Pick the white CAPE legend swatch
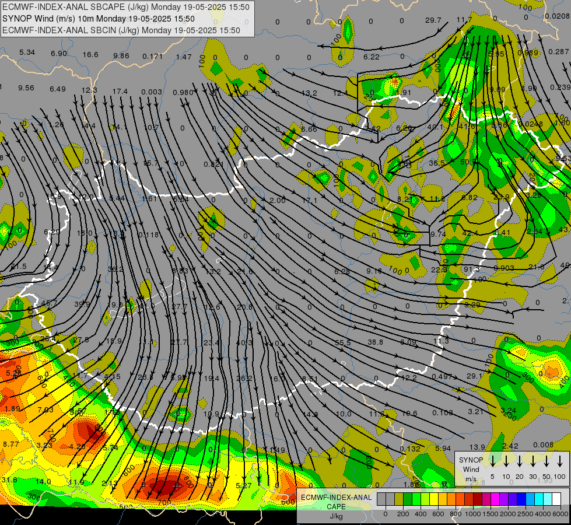Viewport: 571px width, 525px height. click(556, 499)
